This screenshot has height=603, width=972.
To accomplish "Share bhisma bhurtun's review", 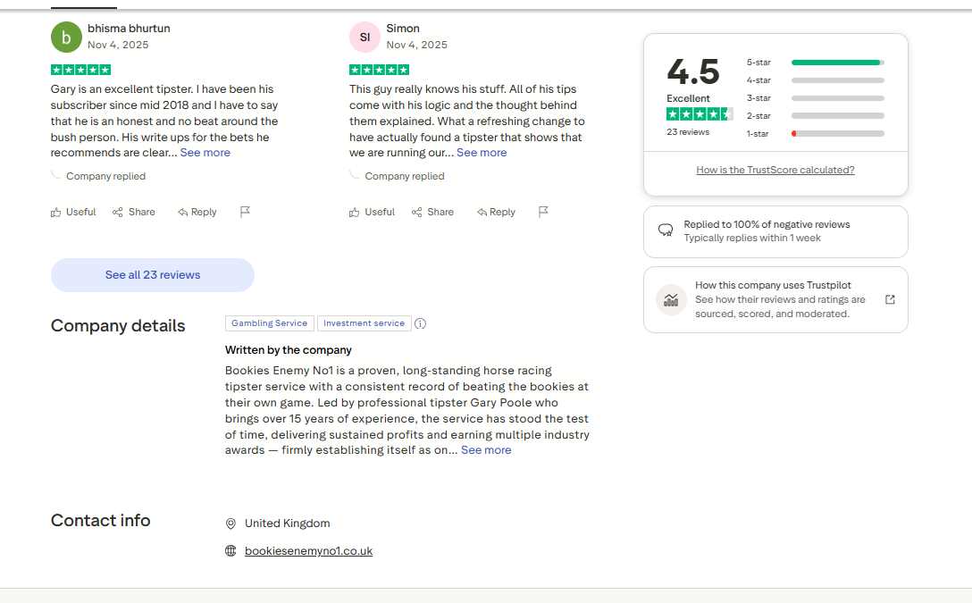I will [x=134, y=213].
